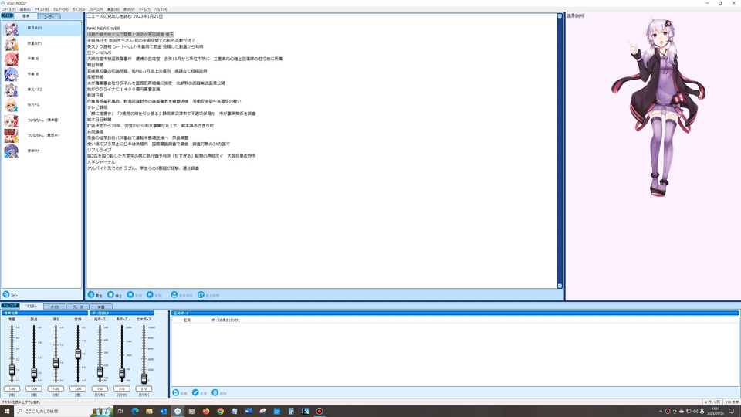Jump to beginning with 先頭 button
The image size is (741, 417).
tap(130, 294)
